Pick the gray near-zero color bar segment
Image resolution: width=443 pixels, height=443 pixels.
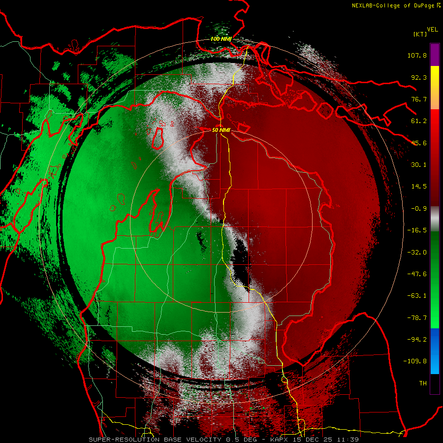(435, 219)
